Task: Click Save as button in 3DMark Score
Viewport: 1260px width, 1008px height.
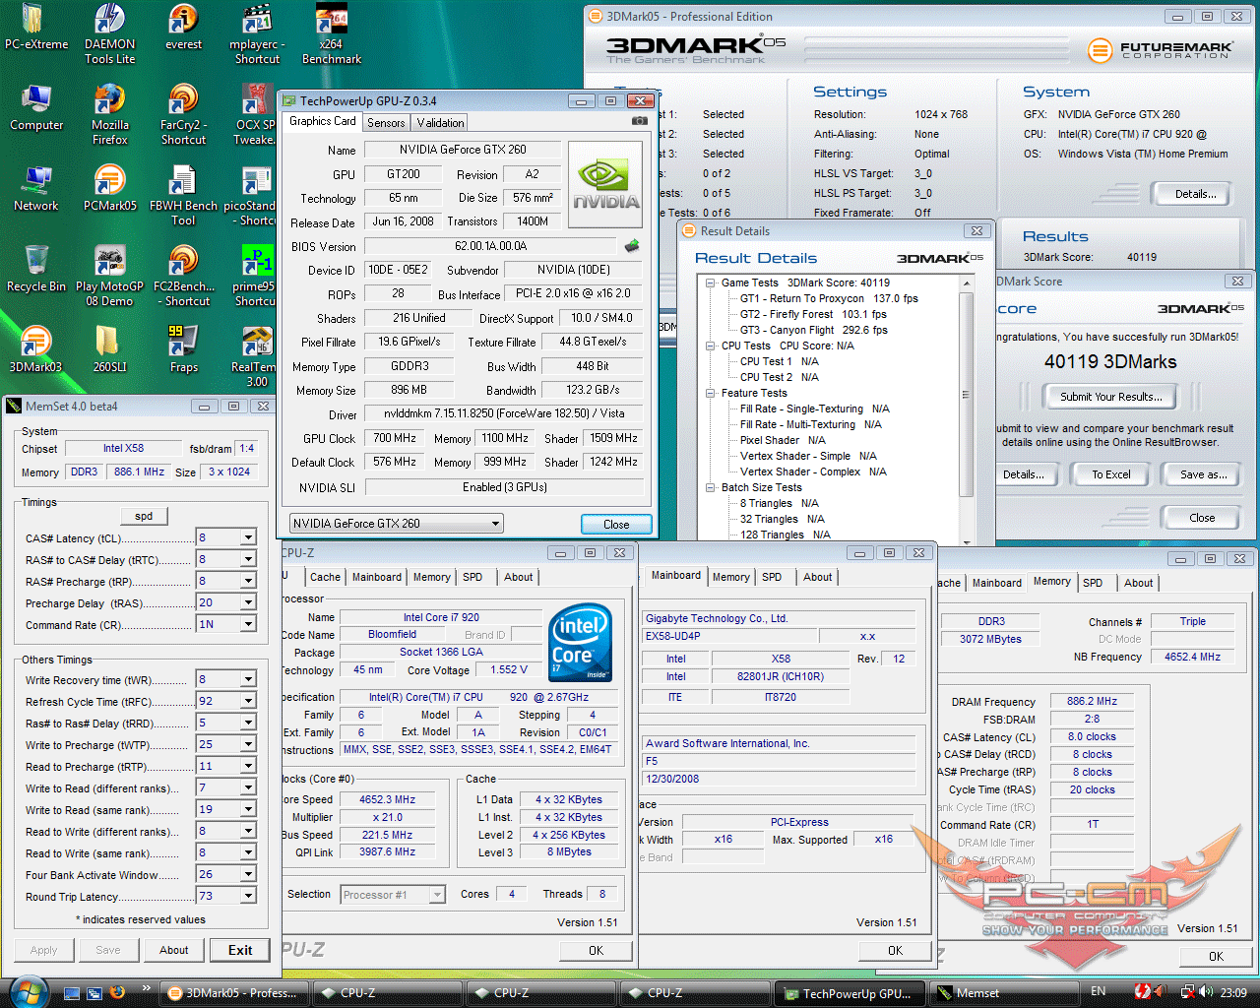Action: pyautogui.click(x=1204, y=474)
